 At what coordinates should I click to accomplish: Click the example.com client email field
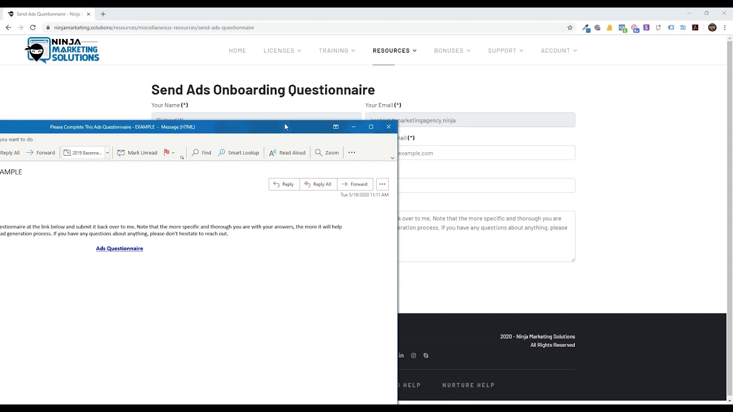tap(486, 153)
